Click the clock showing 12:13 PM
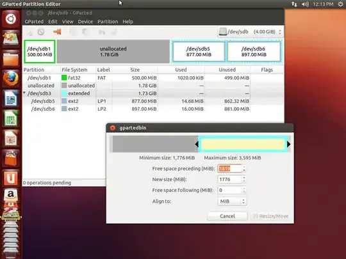This screenshot has height=259, width=346. [x=323, y=4]
